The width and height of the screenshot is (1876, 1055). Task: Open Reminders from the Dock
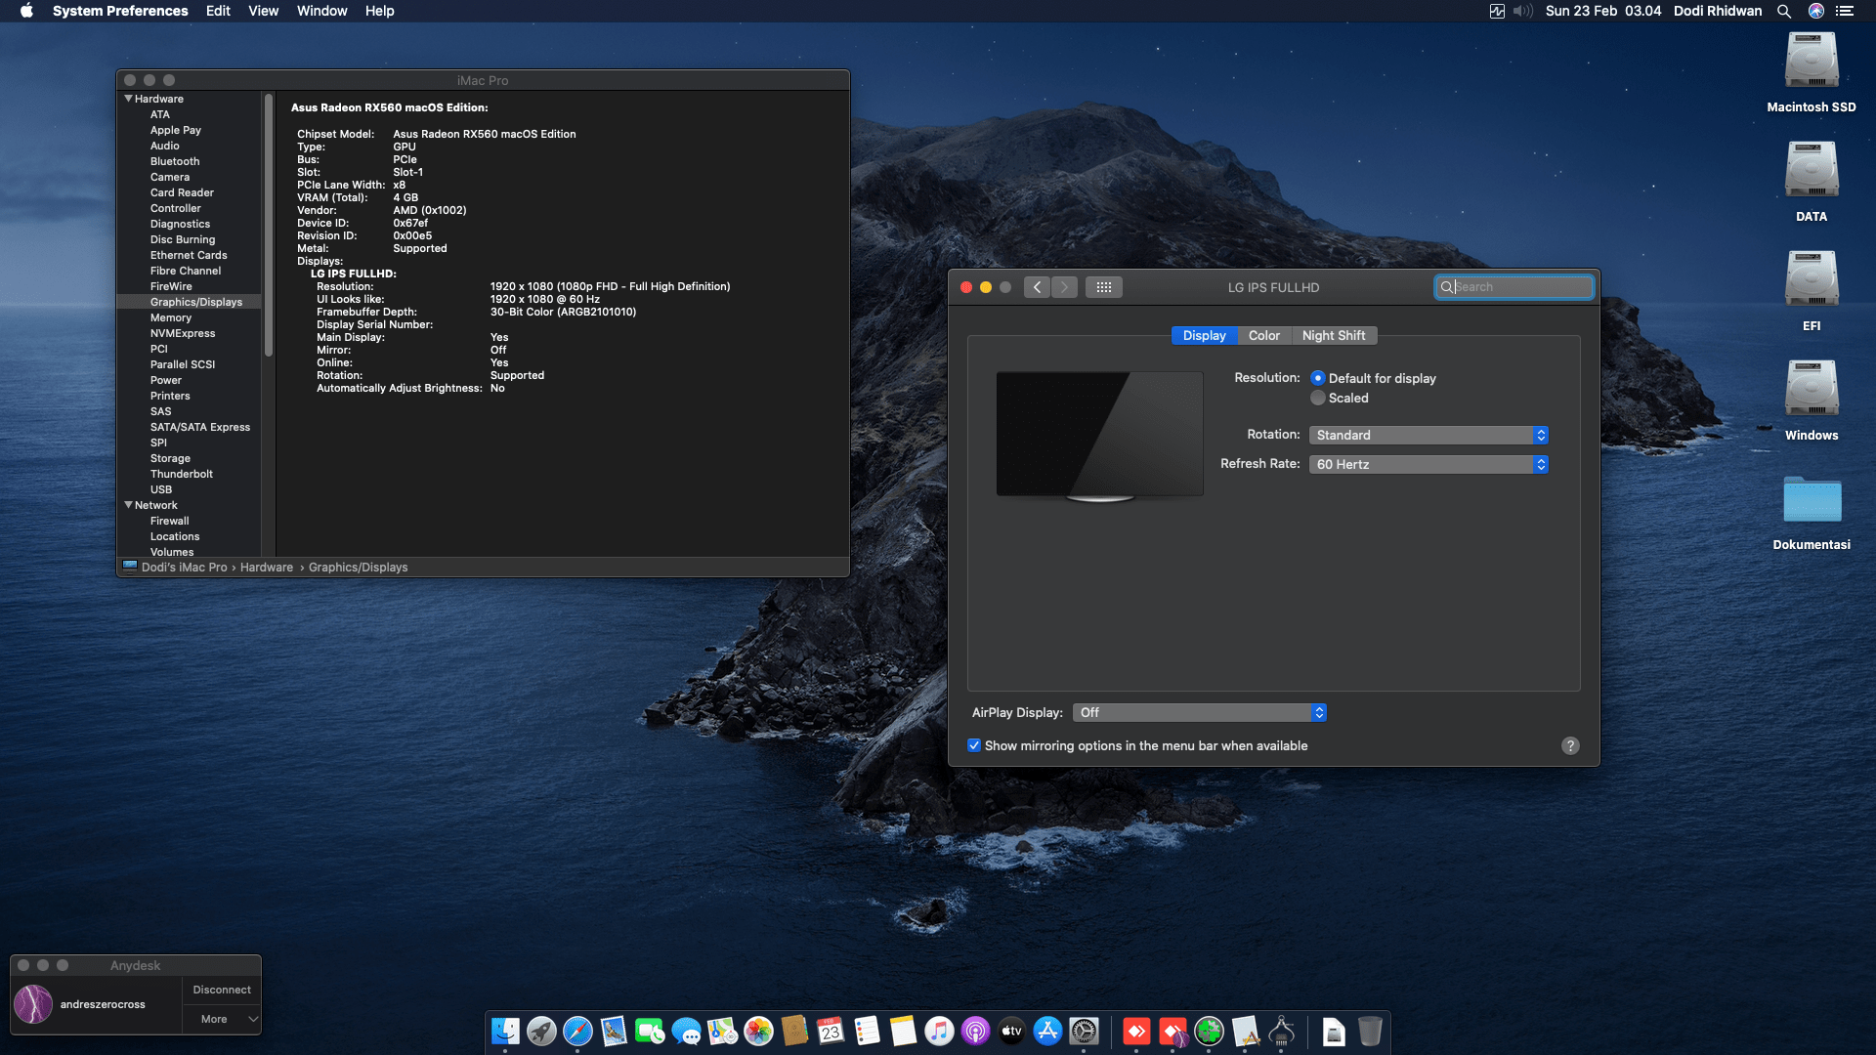point(867,1031)
